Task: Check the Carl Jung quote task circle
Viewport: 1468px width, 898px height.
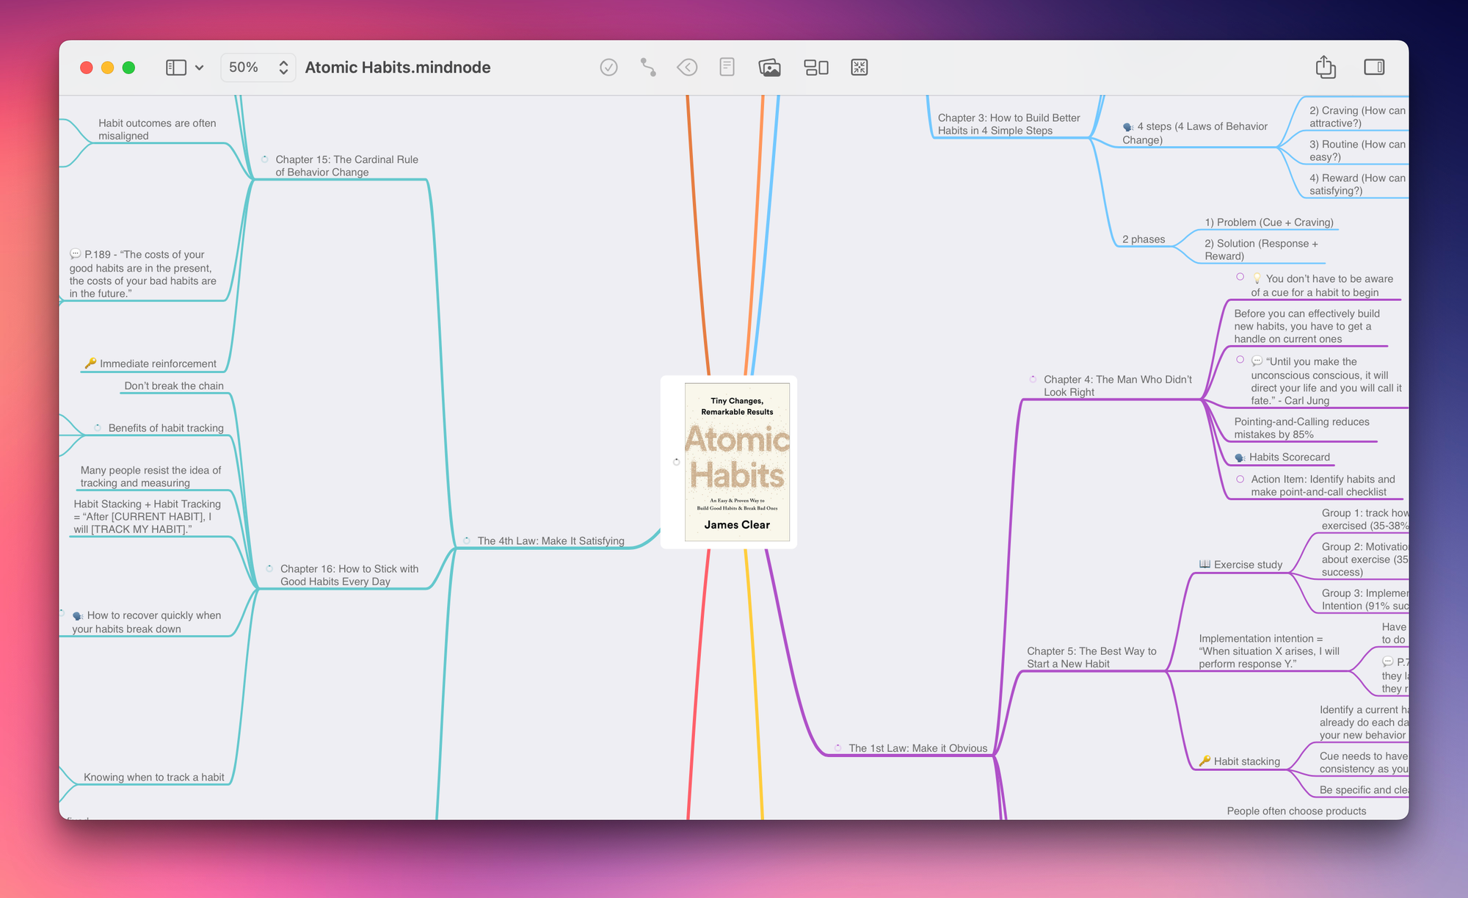Action: (1240, 360)
